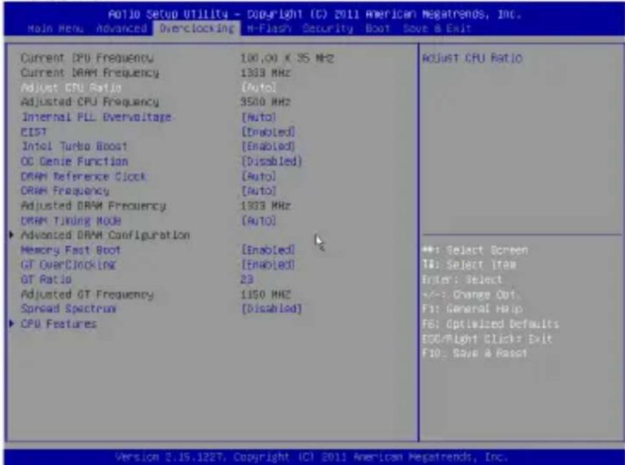The height and width of the screenshot is (465, 625).
Task: Open the DRAM Timing Mode Auto value
Action: (259, 221)
